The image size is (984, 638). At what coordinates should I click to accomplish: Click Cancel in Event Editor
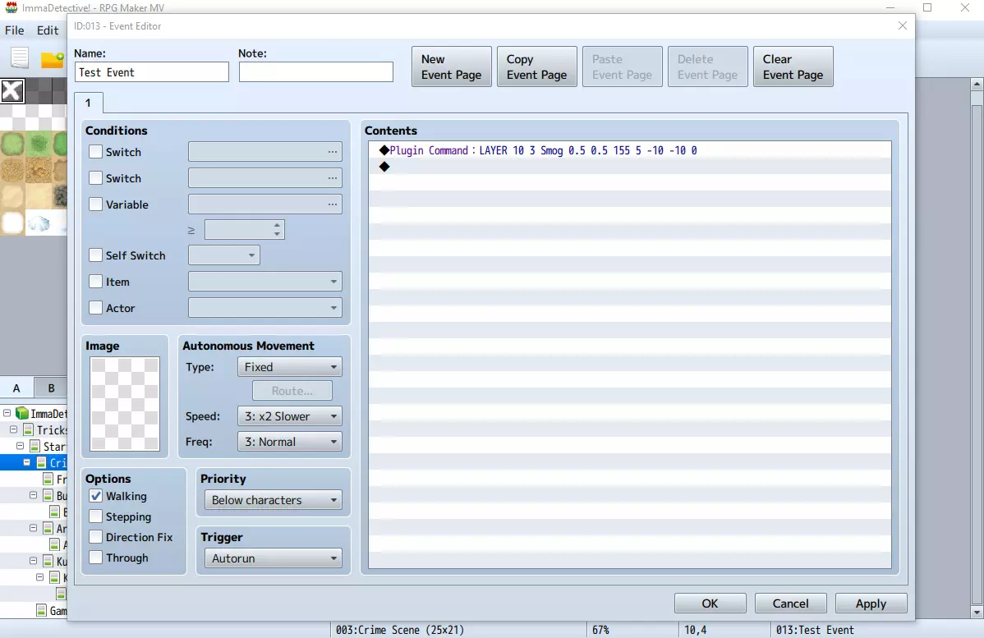coord(791,604)
